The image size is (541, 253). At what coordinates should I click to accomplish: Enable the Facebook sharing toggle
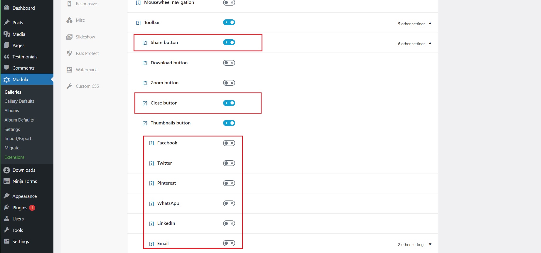pos(229,143)
